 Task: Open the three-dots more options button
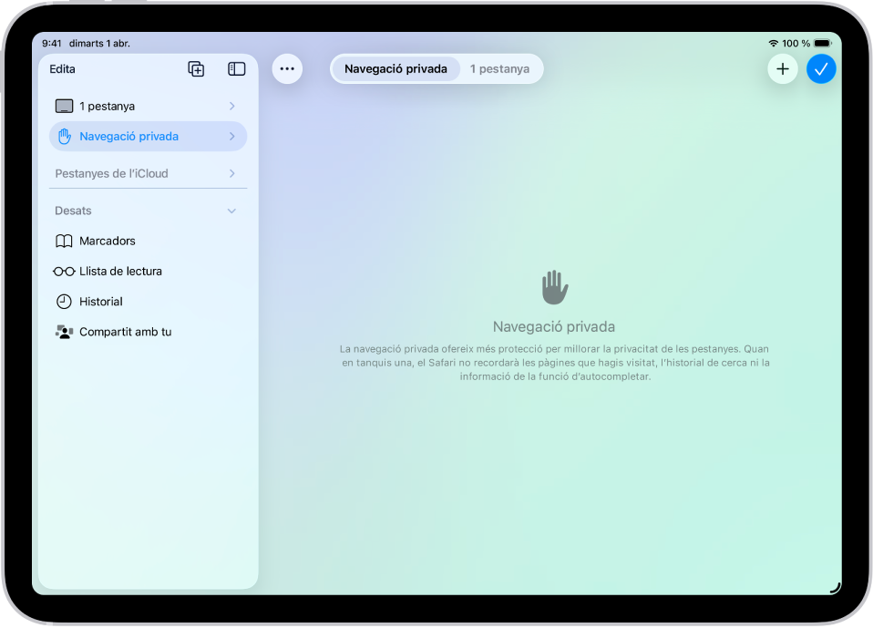click(287, 69)
